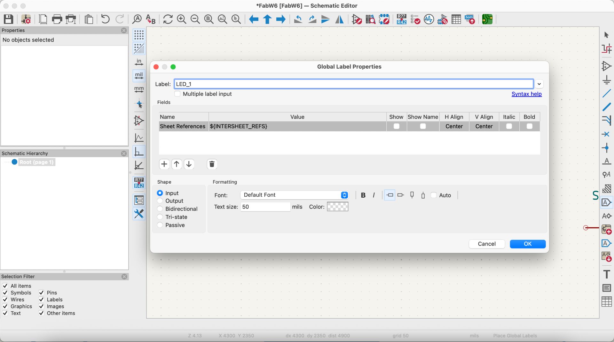Open the label Color swatch
Viewport: 614px width, 342px height.
click(x=338, y=207)
